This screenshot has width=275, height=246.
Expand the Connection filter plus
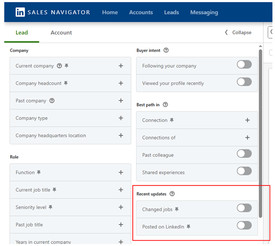click(247, 120)
